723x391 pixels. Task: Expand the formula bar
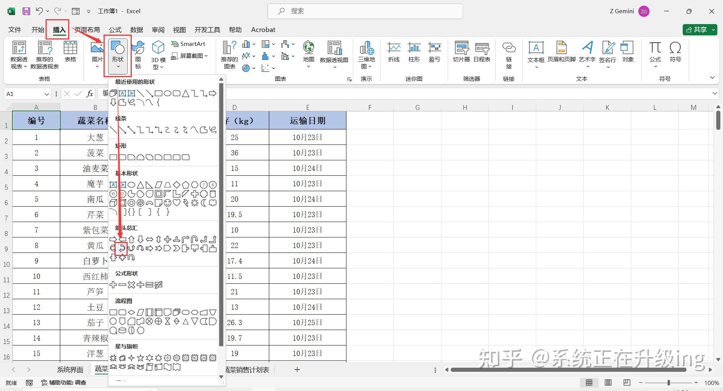(714, 93)
